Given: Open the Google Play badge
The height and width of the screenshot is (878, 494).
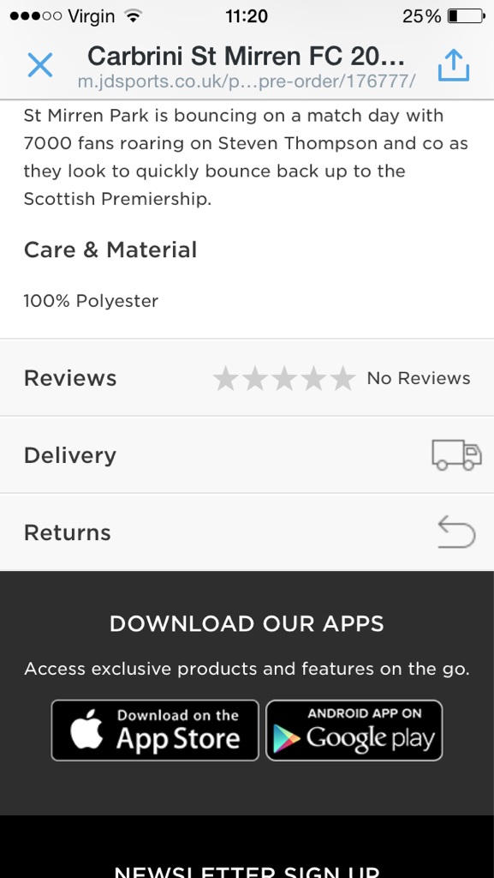Looking at the screenshot, I should pyautogui.click(x=354, y=731).
